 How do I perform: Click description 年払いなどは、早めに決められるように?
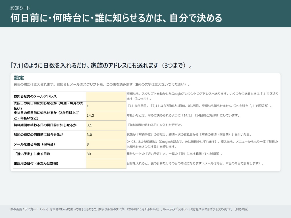click(x=183, y=116)
